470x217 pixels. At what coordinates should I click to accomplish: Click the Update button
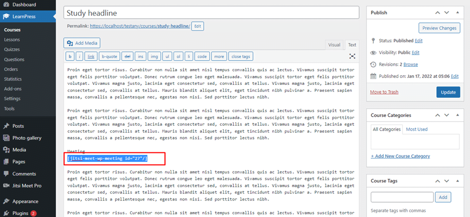pos(448,92)
